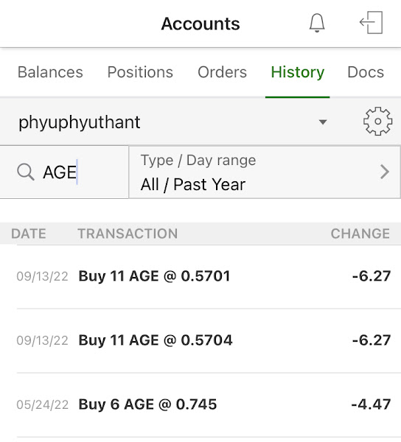
Task: Open Type / Day range chevron
Action: tap(385, 172)
